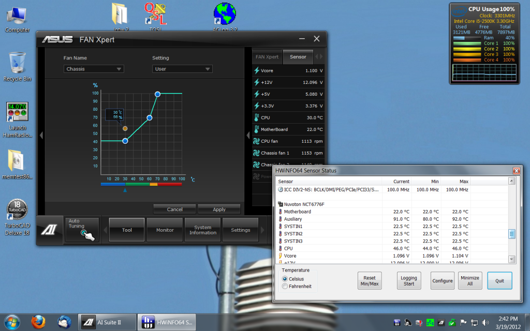Screen dimensions: 530x331
Task: Click the Chassis fan 1 reading in Sensor panel
Action: pyautogui.click(x=288, y=153)
